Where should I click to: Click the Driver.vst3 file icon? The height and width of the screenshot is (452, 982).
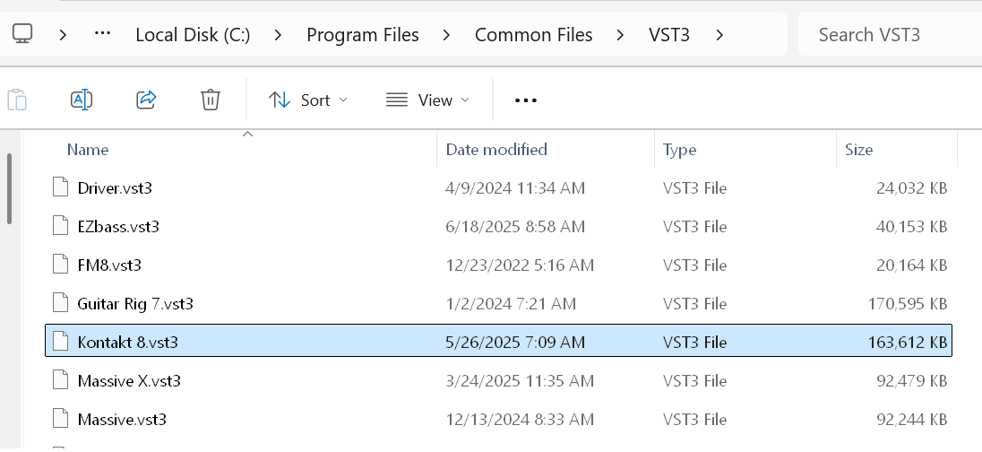[x=61, y=187]
